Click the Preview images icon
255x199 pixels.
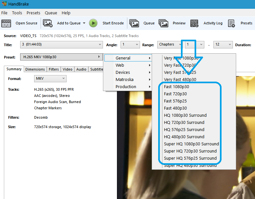coord(163,23)
